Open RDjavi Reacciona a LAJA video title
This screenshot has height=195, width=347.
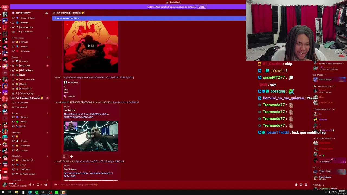(86, 116)
